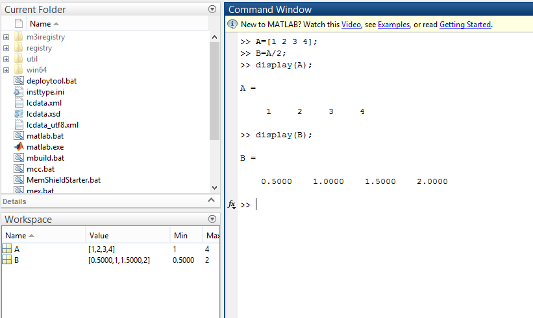This screenshot has width=533, height=318.
Task: Select the matlab.exe file name
Action: point(45,147)
